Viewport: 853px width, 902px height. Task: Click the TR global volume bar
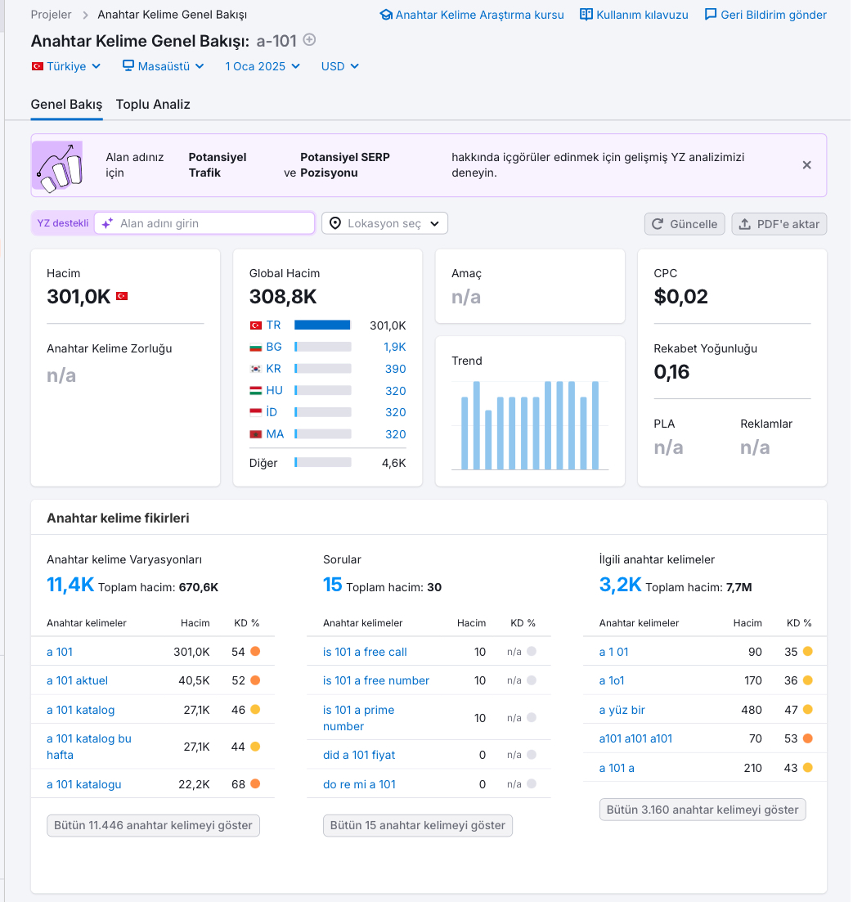coord(322,325)
